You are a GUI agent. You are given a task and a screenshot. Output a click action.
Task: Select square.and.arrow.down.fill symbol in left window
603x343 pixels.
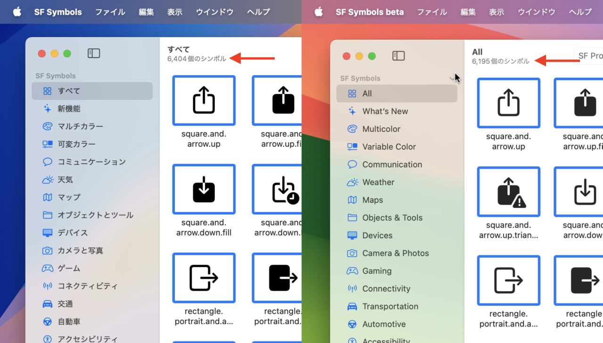click(x=204, y=189)
